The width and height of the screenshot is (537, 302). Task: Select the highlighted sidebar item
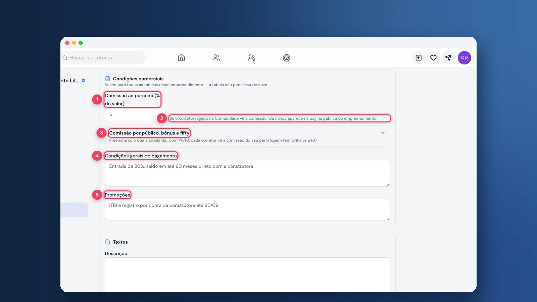tap(74, 210)
